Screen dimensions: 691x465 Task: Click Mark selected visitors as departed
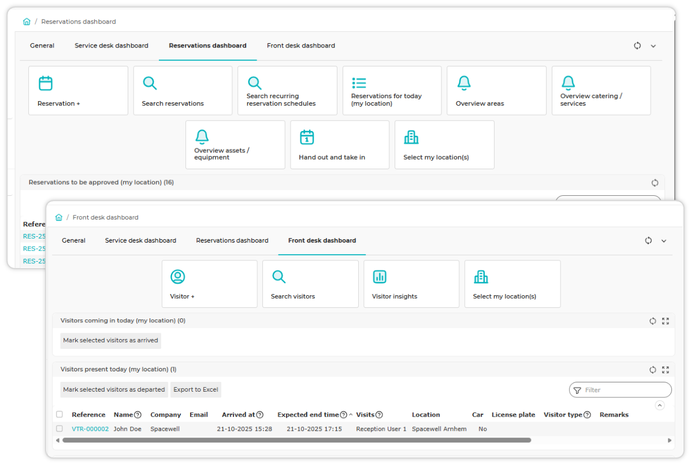(114, 390)
